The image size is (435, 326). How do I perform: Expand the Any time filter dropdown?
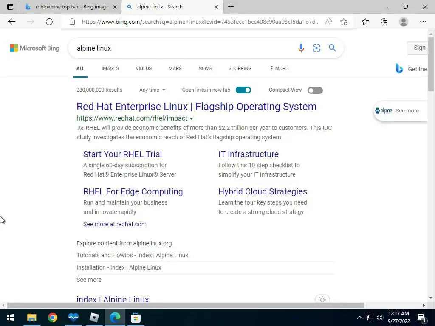pos(152,90)
